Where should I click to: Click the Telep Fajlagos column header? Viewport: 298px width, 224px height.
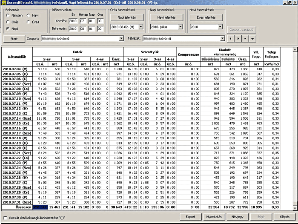tap(272, 55)
